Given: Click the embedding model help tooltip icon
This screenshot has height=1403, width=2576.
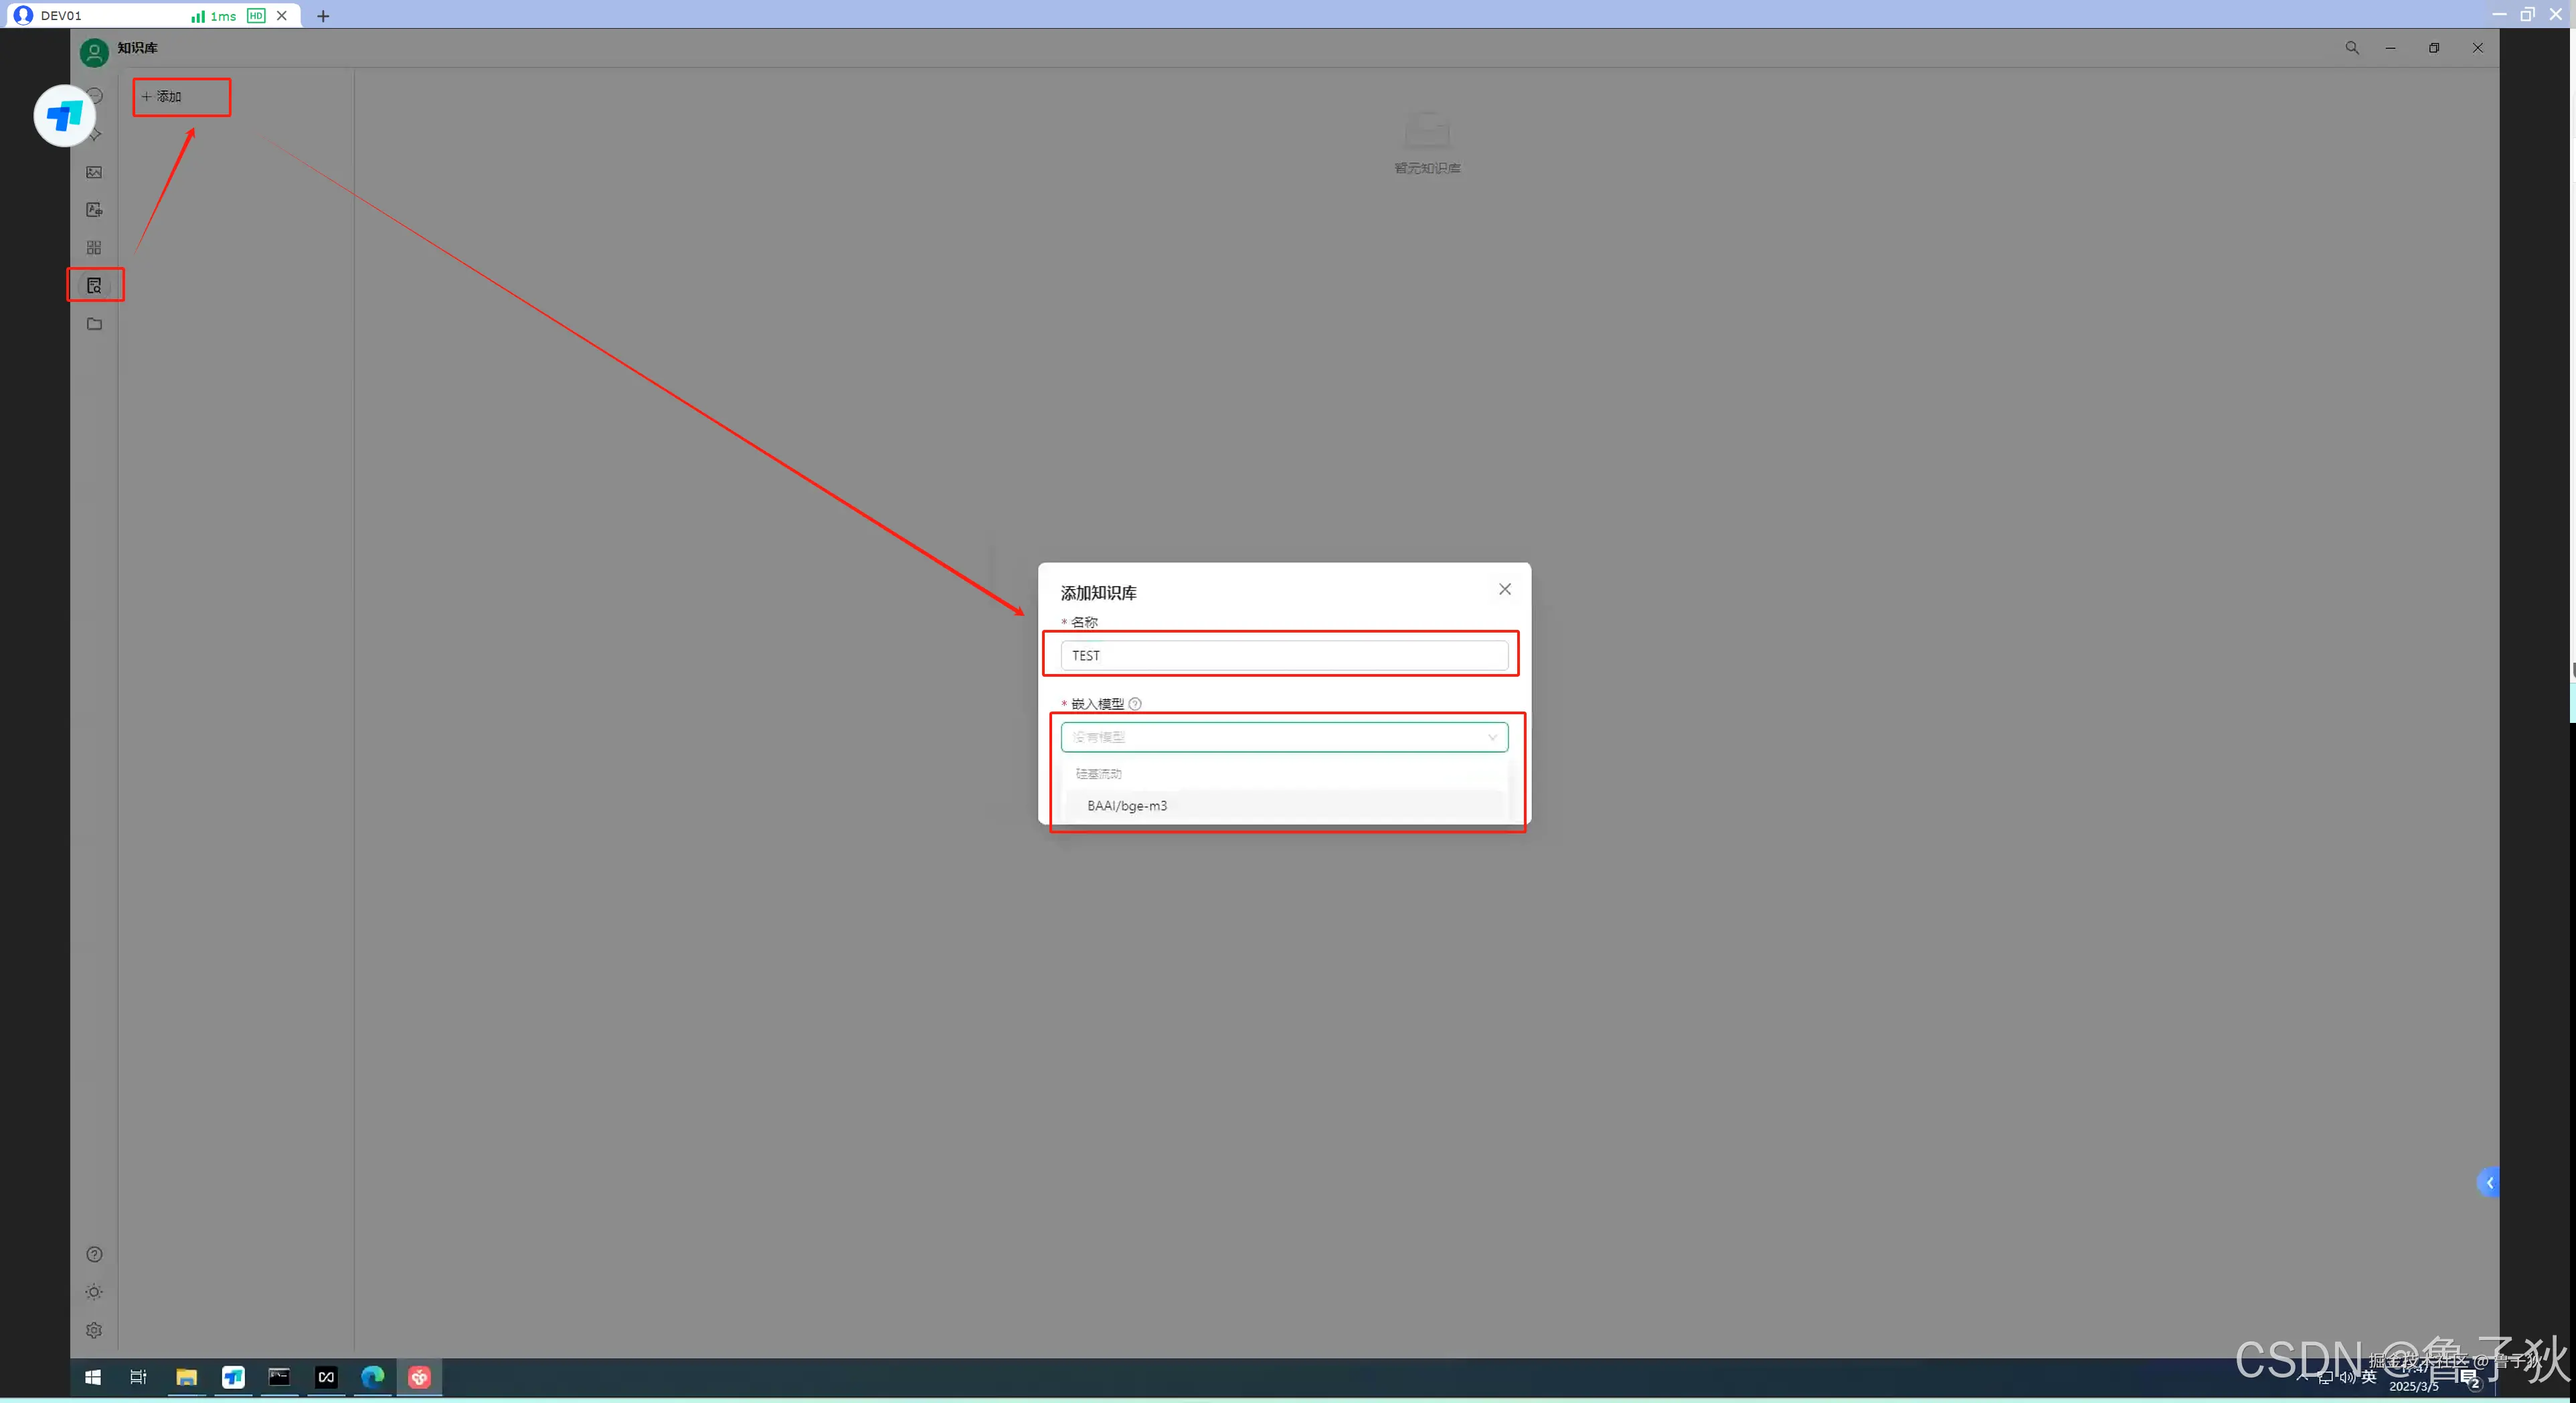Looking at the screenshot, I should coord(1135,704).
